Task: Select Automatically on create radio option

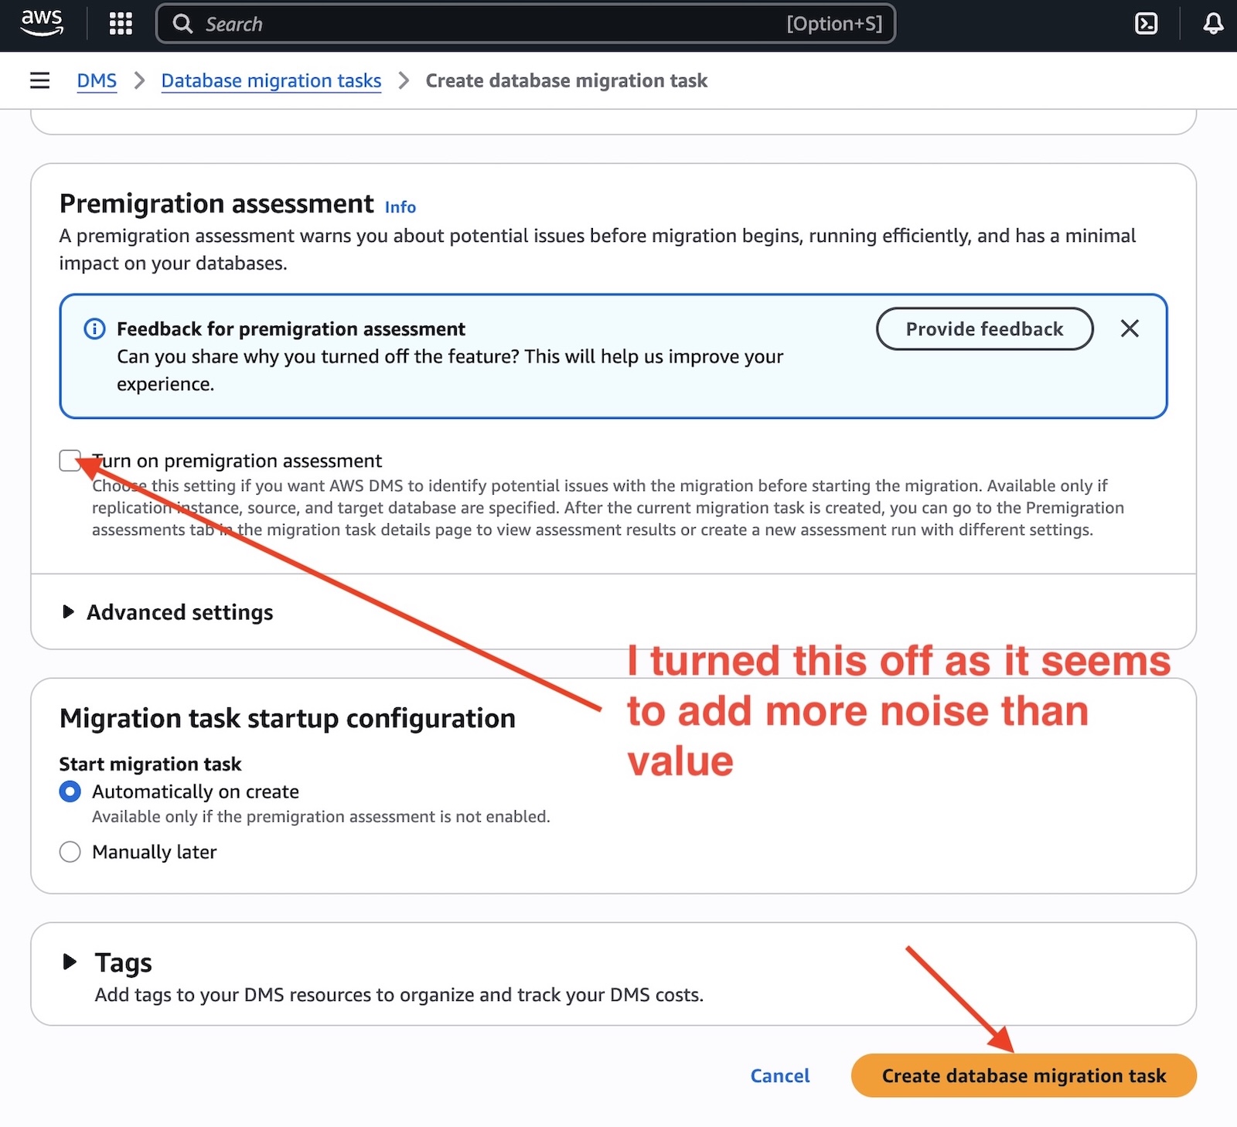Action: tap(70, 792)
